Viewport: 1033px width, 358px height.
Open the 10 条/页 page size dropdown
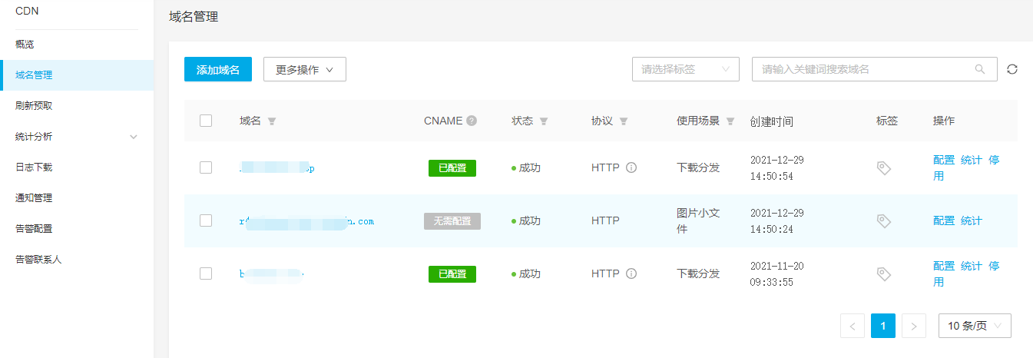click(x=975, y=326)
